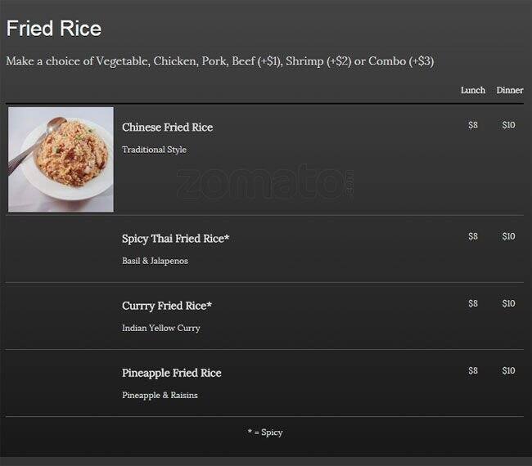Click the "* = Spicy" legend text

pos(265,432)
